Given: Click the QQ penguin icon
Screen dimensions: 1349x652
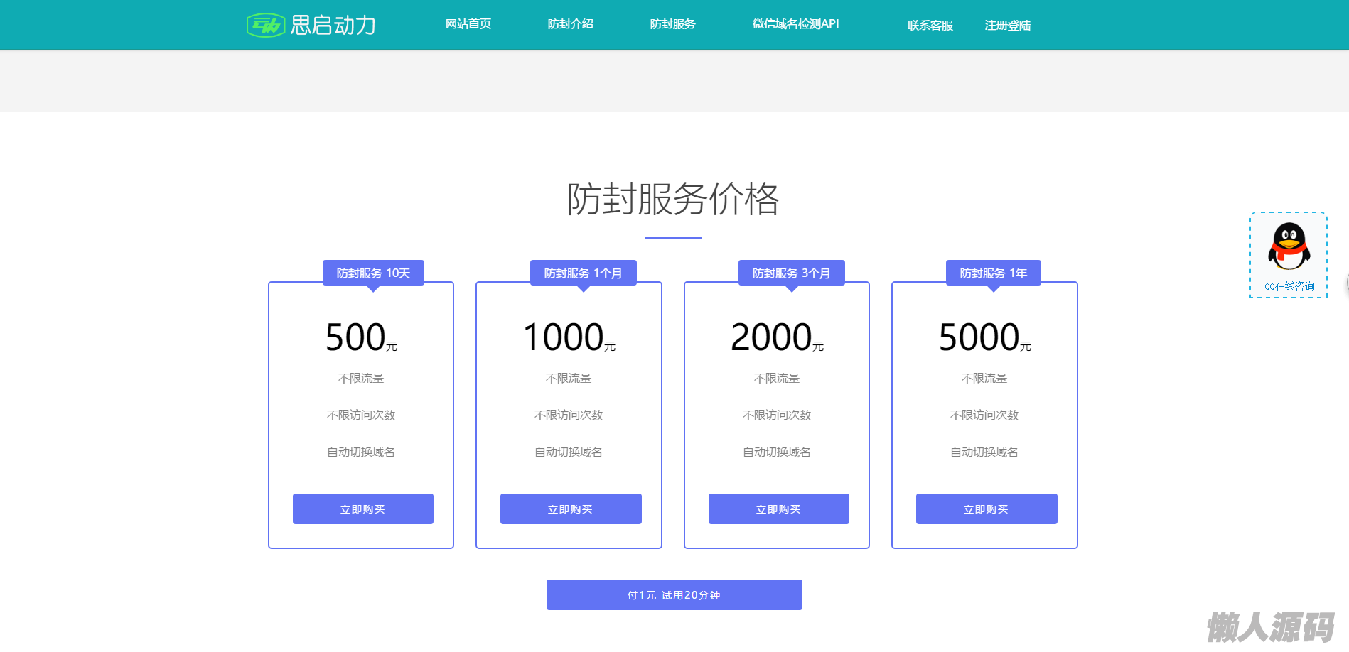Looking at the screenshot, I should click(1288, 246).
